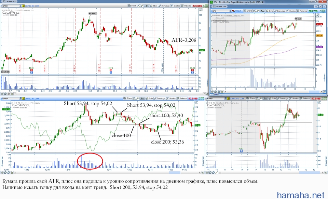Maximize the SPY chart cell
Image resolution: width=328 pixels, height=199 pixels.
317,15
